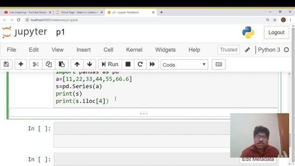This screenshot has width=295, height=166.
Task: Switch to the YouTube Studio live streaming tab
Action: (x=28, y=12)
